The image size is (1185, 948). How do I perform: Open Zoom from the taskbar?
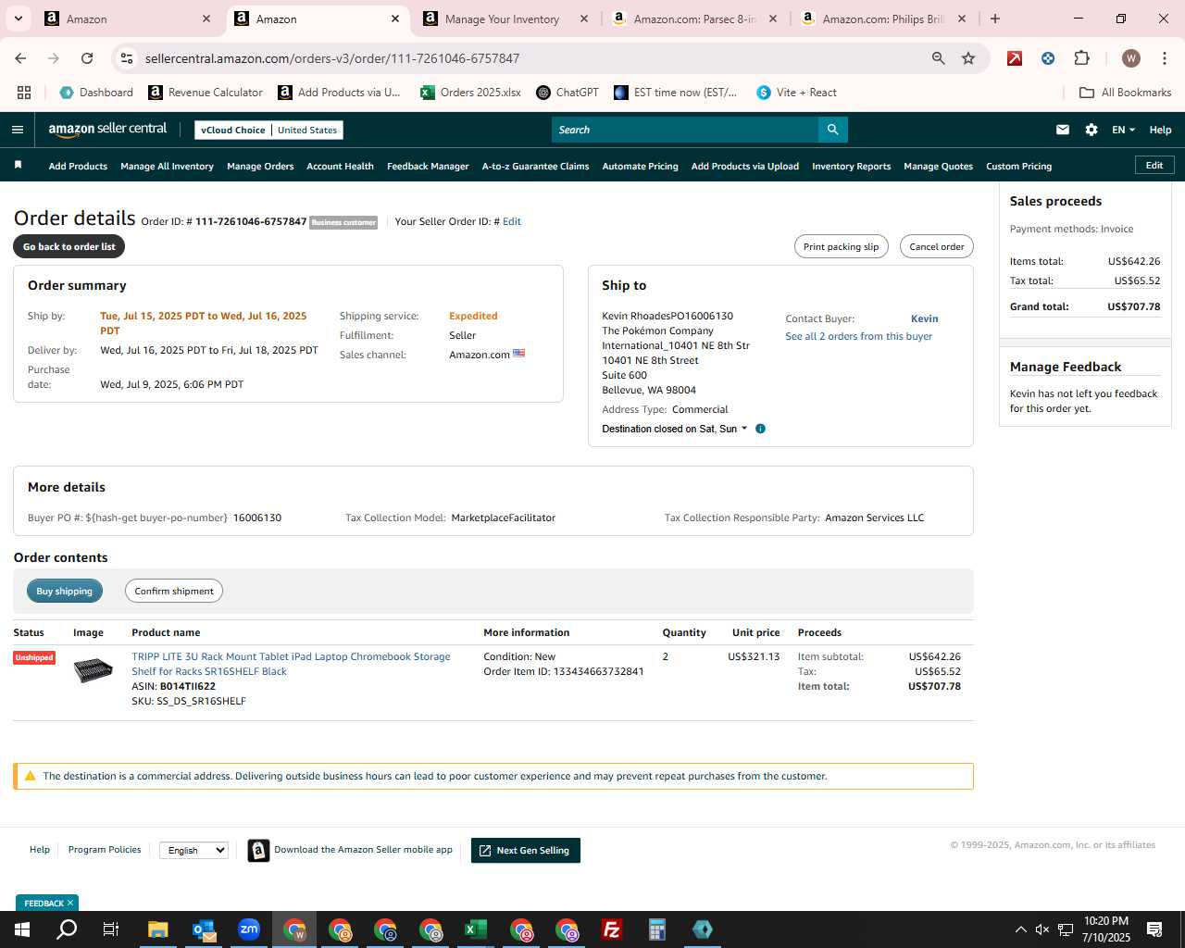pos(249,929)
